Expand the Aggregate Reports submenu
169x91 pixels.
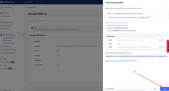22,22
